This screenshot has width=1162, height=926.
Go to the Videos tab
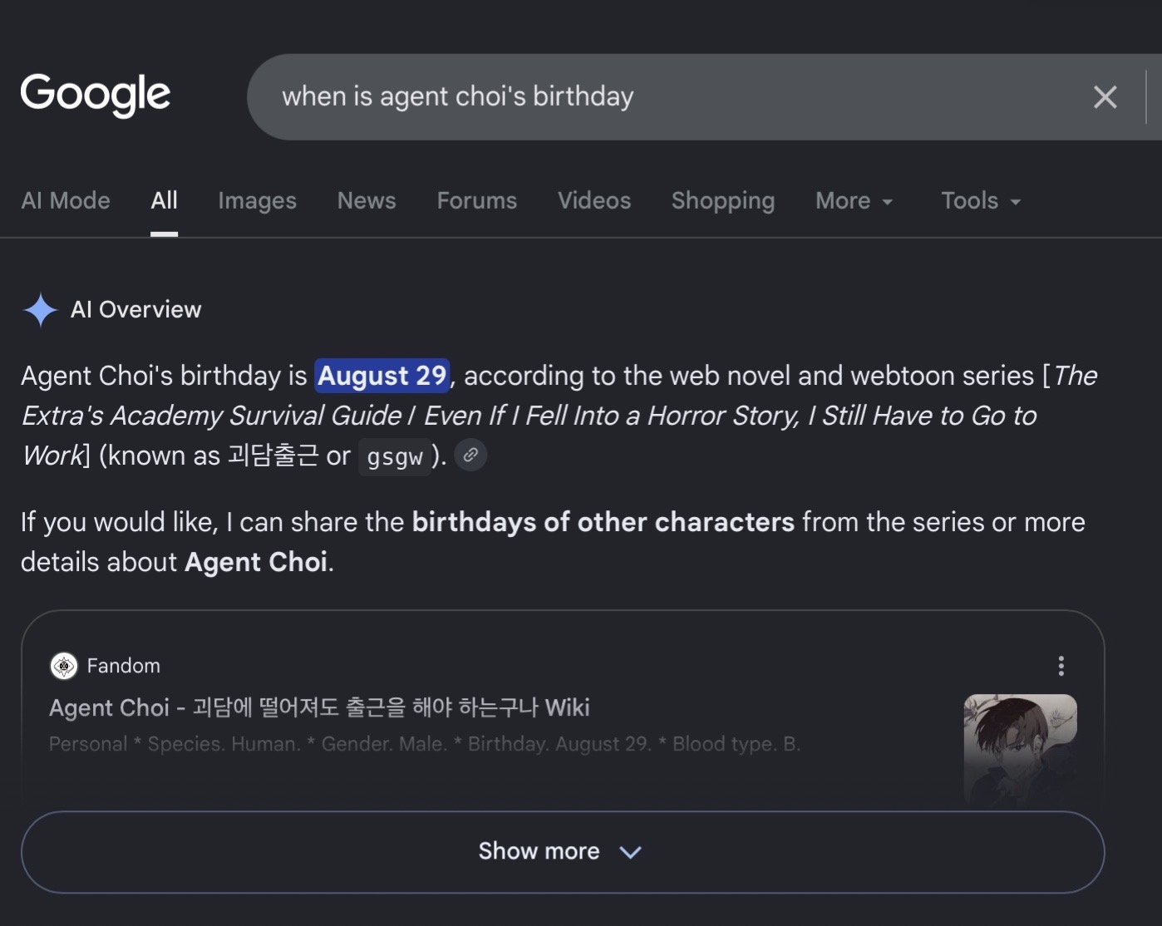pos(594,201)
